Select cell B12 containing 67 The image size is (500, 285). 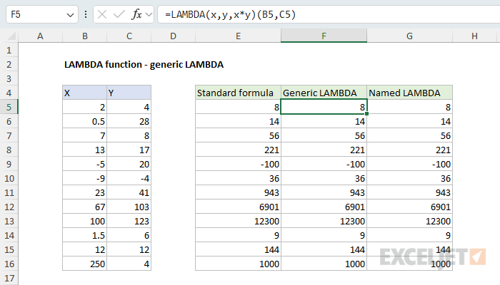coord(85,207)
